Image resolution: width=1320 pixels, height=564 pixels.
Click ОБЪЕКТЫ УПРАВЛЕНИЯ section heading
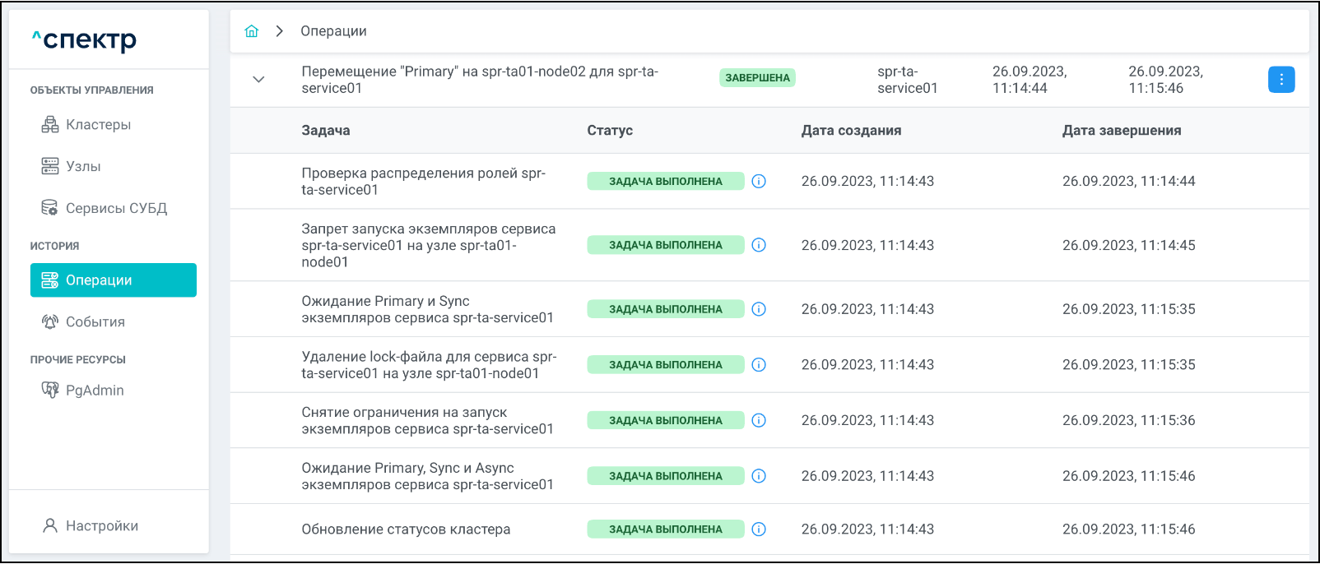92,90
